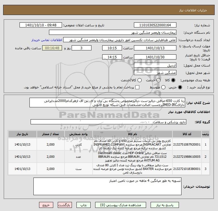Click item code 2132751087920001
Viewport: 218px width, 211px height.
(187, 144)
